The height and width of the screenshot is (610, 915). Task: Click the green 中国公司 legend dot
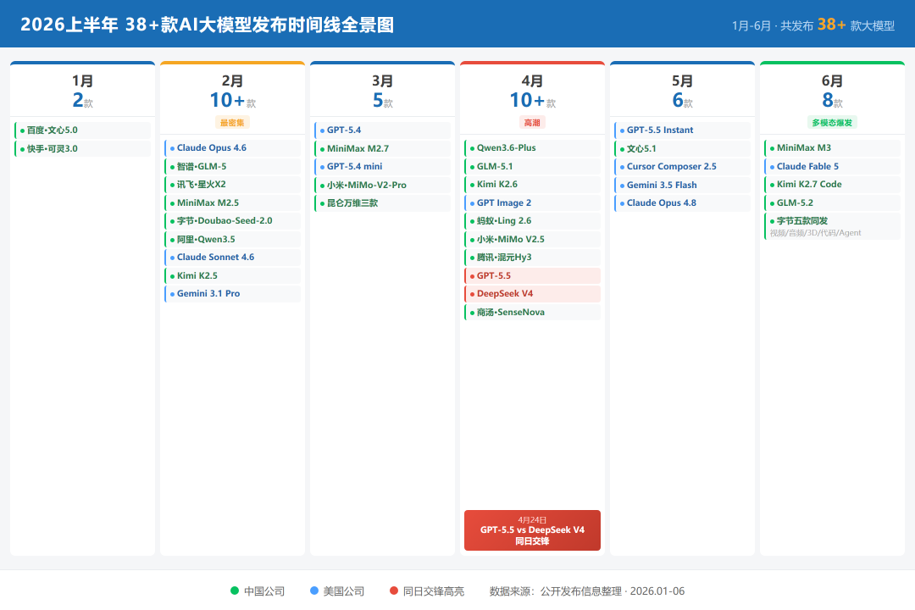[235, 591]
